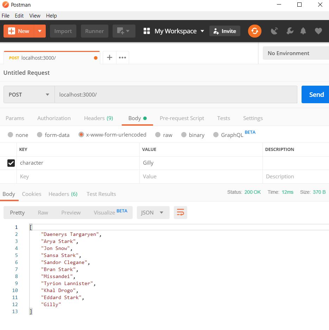The image size is (329, 330).
Task: Click the Import button
Action: [63, 31]
